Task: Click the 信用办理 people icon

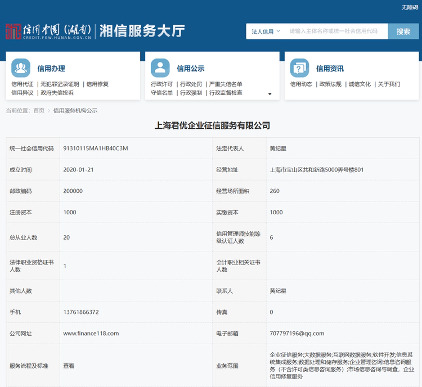Action: 21,68
